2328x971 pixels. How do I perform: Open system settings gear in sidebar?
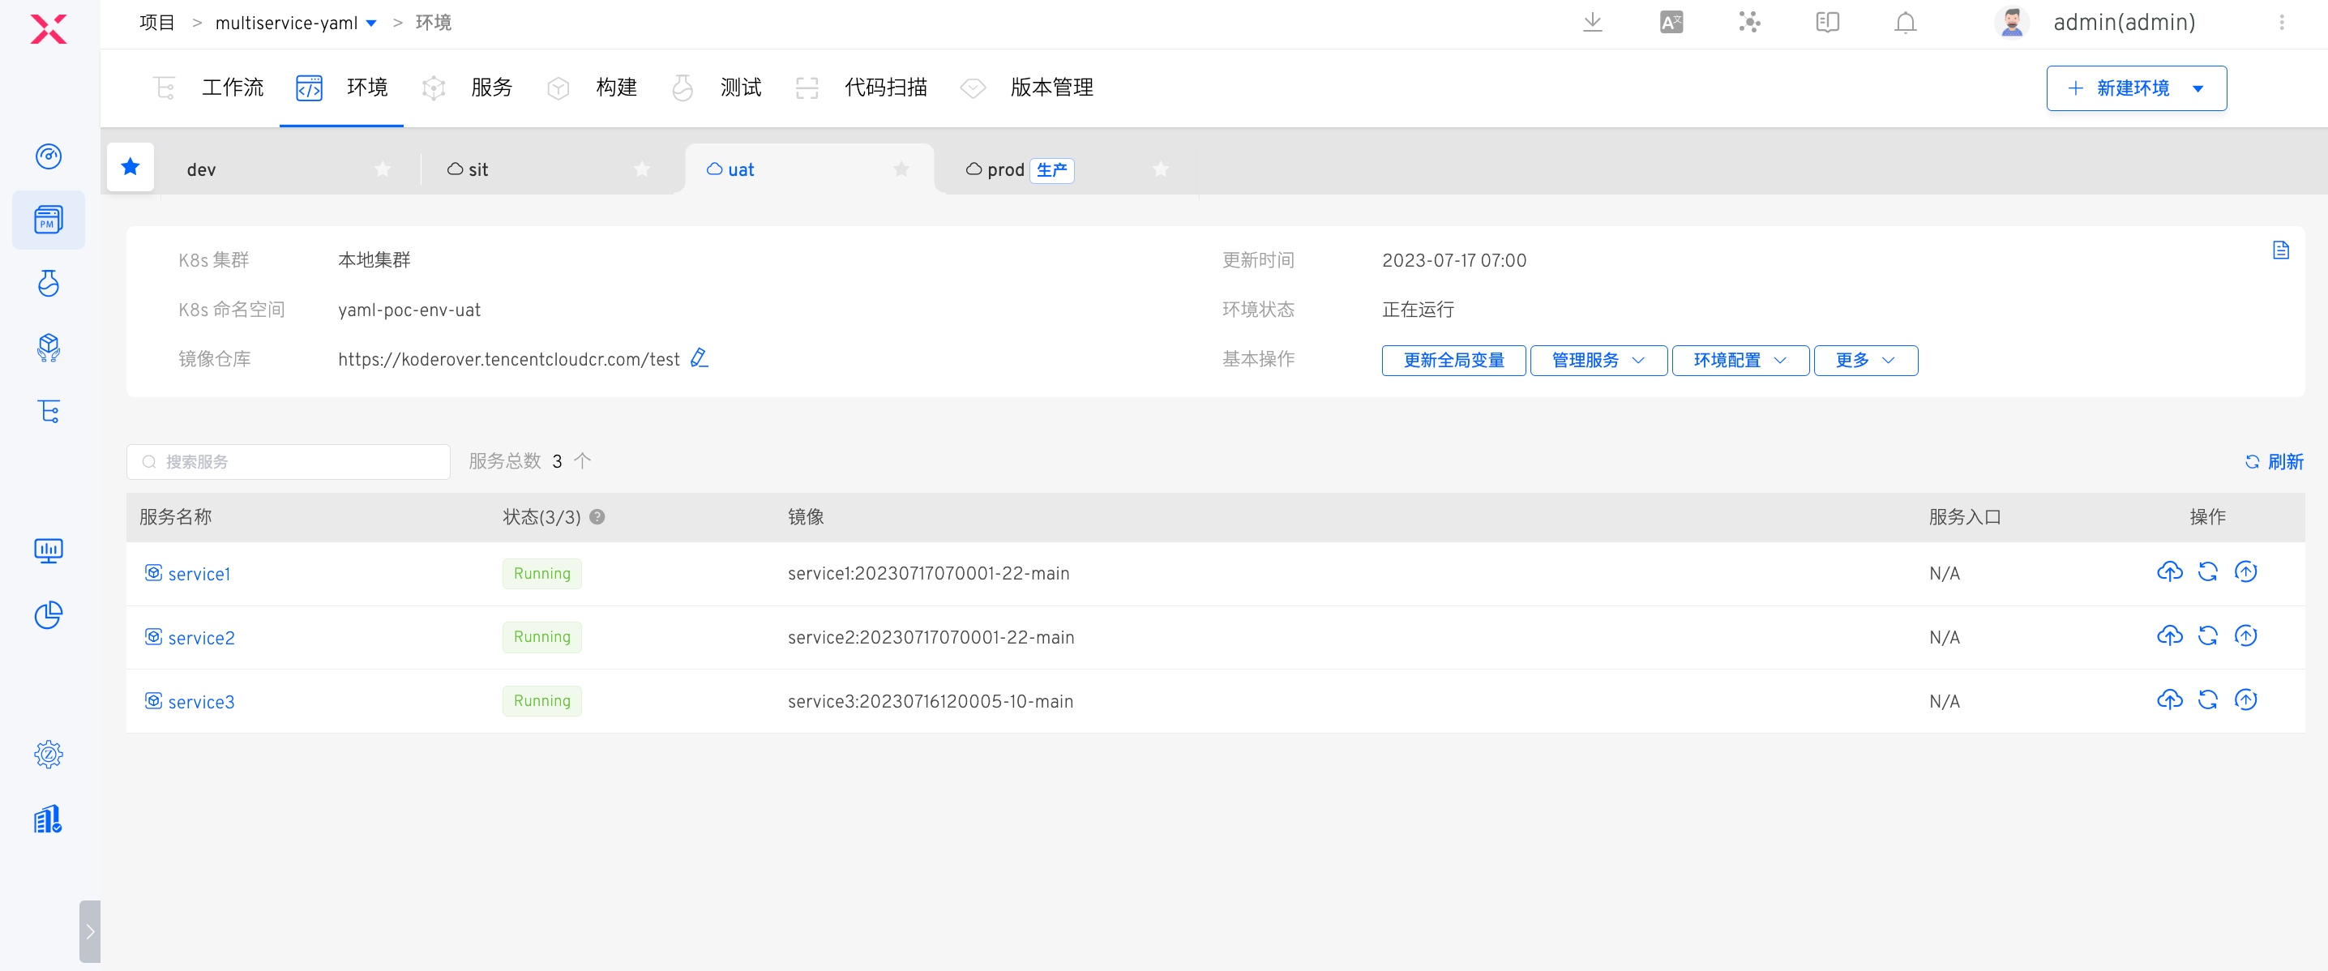[49, 755]
